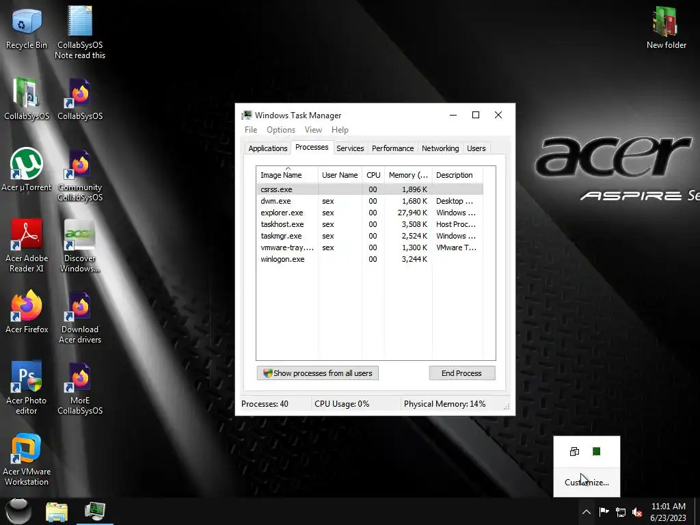The image size is (700, 525).
Task: Select the winlogon.exe process row
Action: 370,259
